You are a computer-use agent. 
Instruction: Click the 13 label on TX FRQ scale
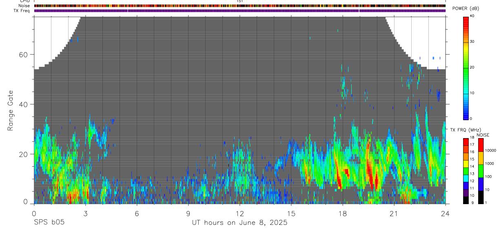coord(472,174)
